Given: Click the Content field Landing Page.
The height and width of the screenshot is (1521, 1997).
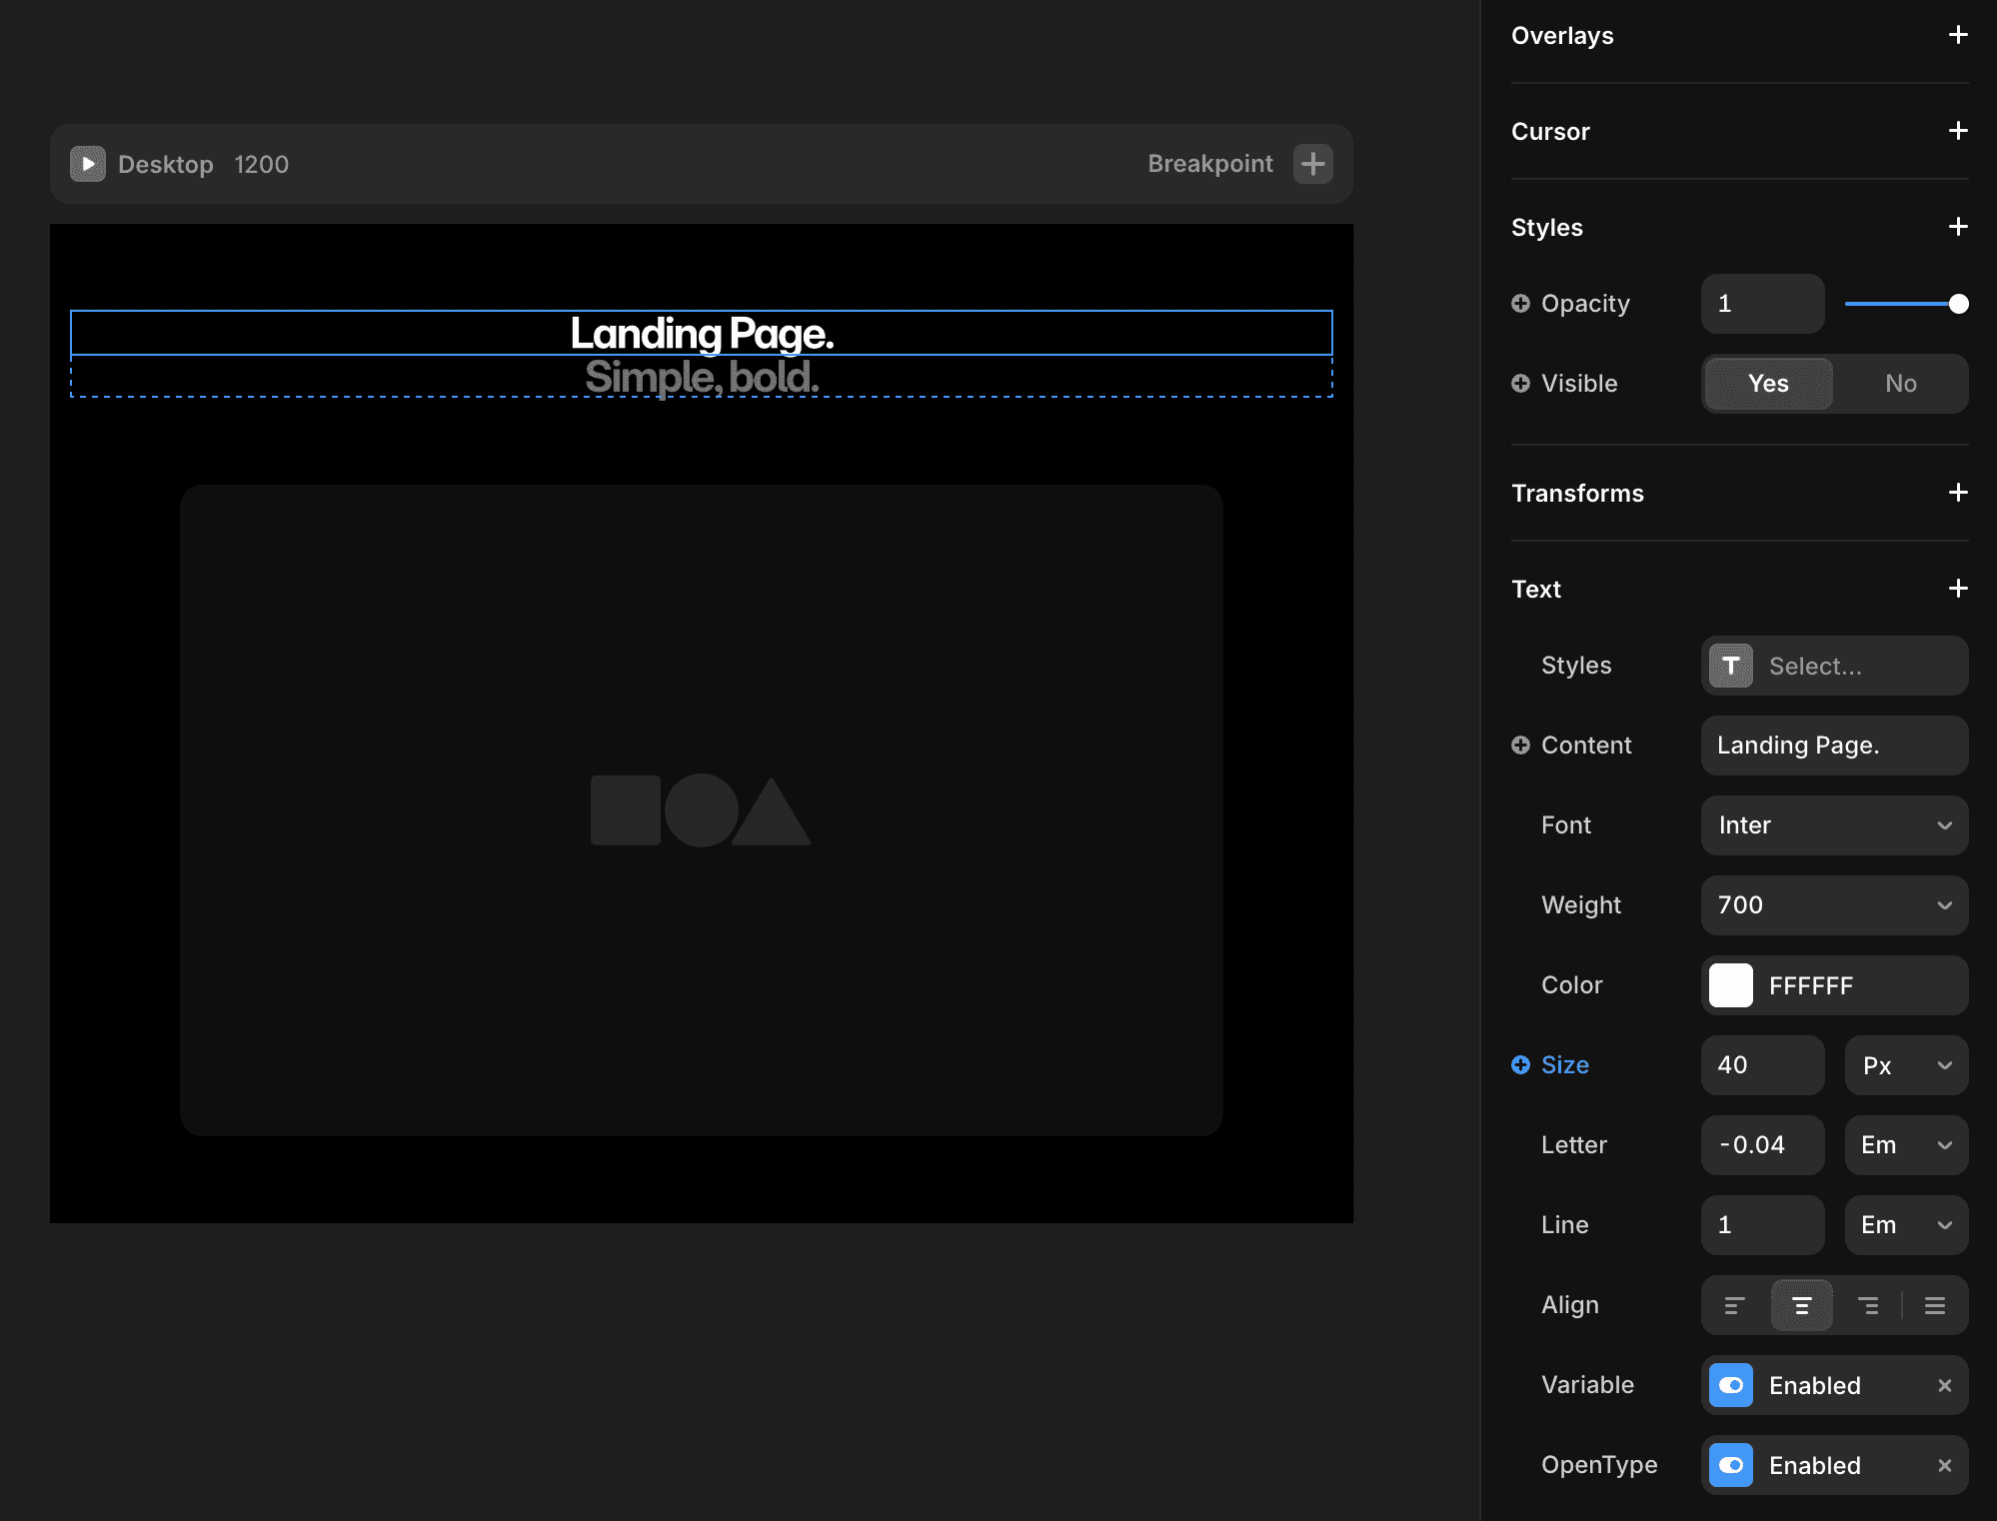Looking at the screenshot, I should click(x=1834, y=746).
